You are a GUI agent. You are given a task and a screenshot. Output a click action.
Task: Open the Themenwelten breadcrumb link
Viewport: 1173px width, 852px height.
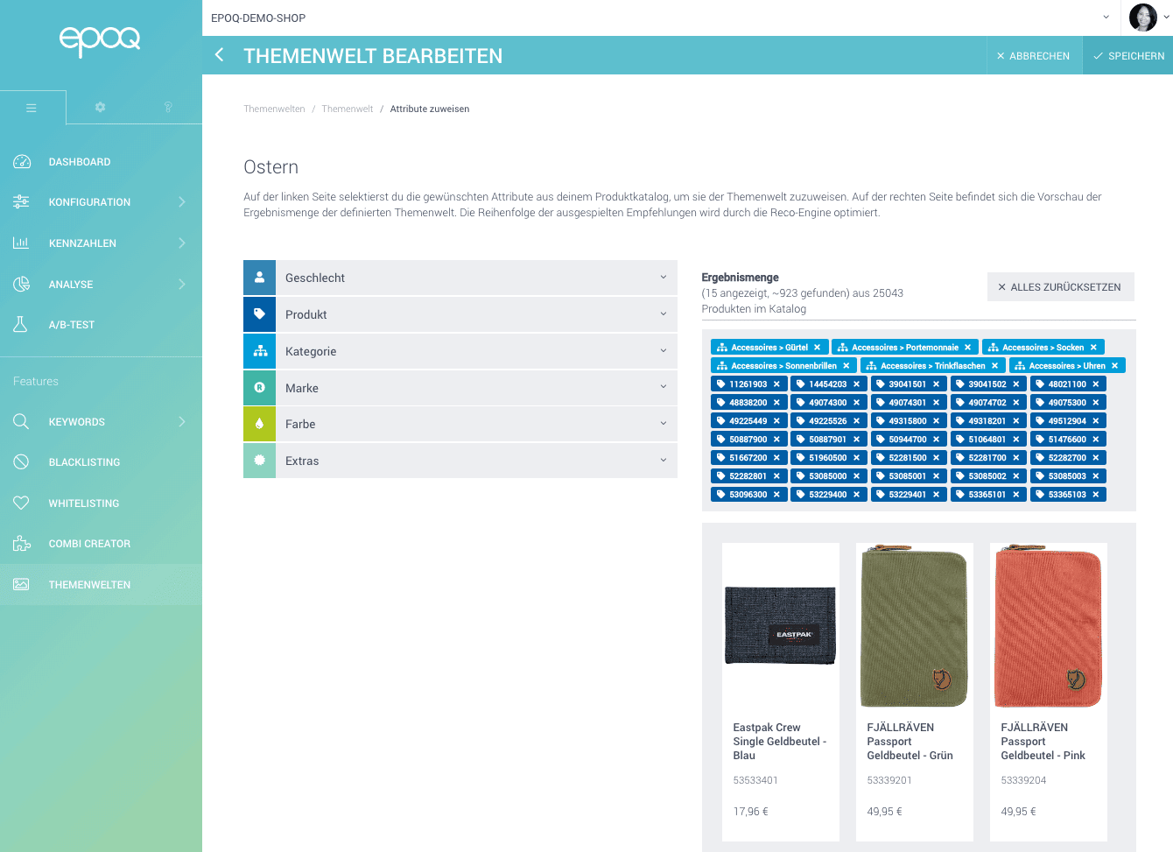[274, 109]
